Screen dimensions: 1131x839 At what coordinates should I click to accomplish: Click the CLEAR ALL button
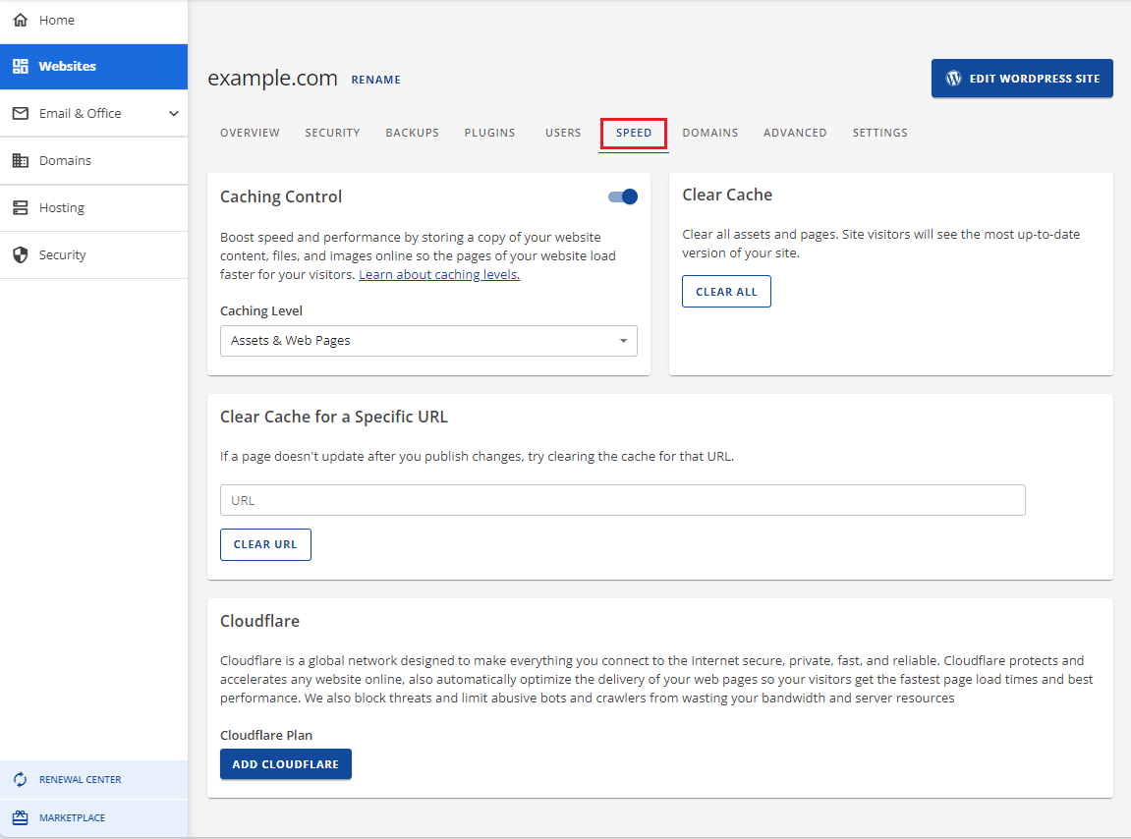click(x=726, y=291)
